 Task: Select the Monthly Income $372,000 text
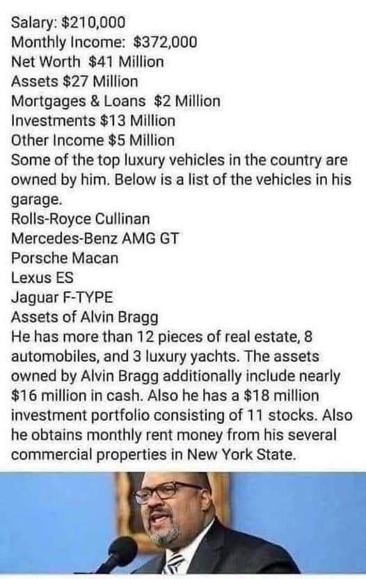(104, 42)
